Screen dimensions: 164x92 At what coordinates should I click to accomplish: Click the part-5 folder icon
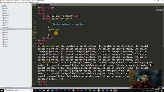[4, 34]
